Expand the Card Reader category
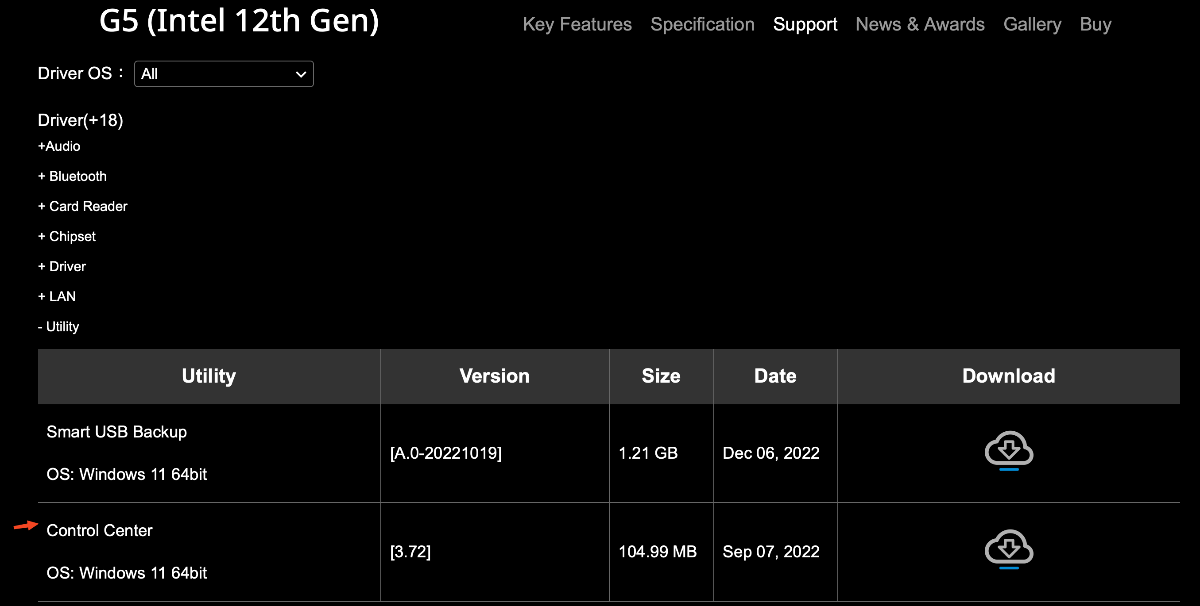 pos(83,206)
